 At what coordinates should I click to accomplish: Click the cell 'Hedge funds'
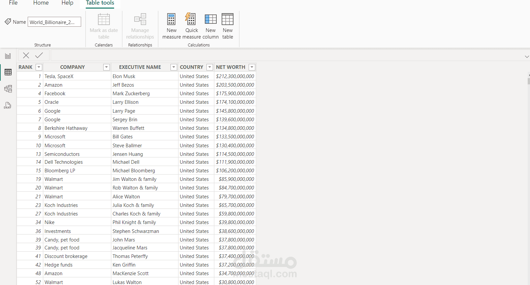pos(77,265)
